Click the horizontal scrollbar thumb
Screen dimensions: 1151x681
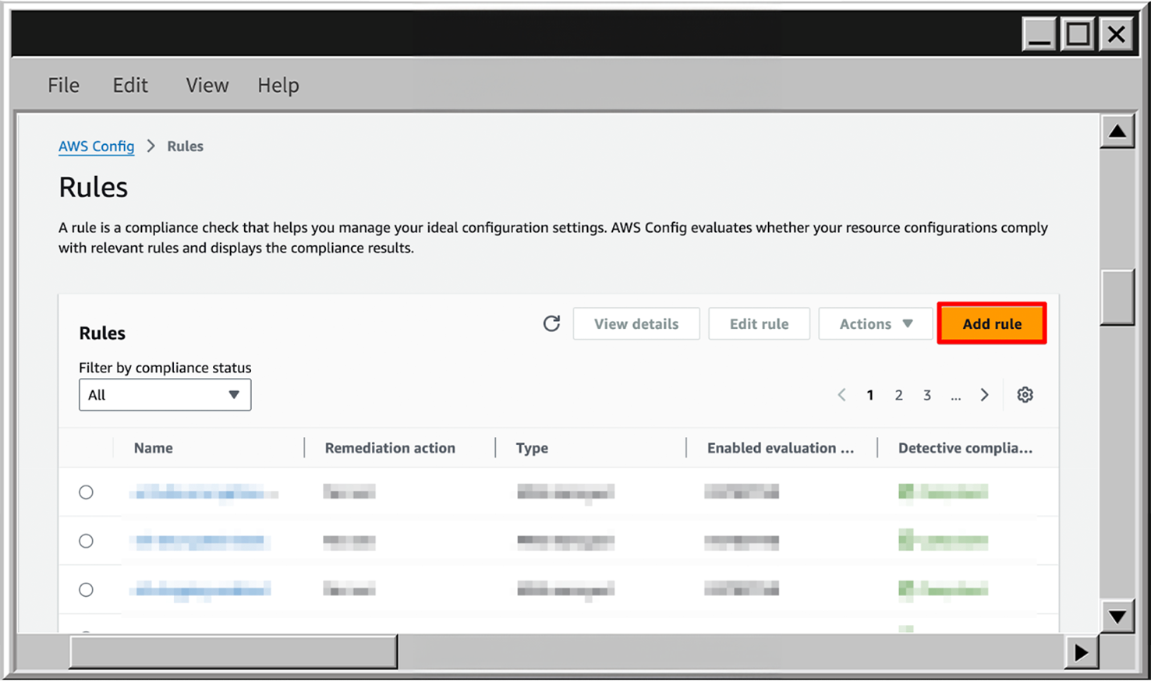click(233, 651)
